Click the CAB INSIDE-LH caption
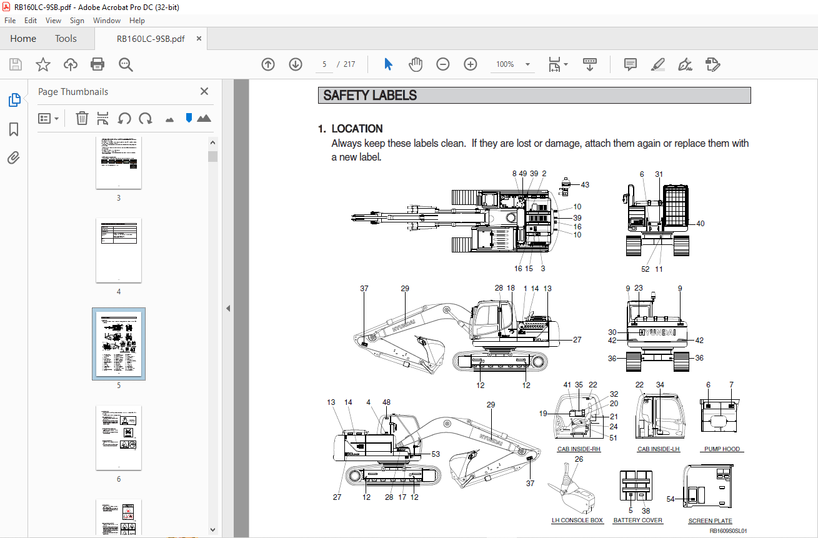This screenshot has width=818, height=538. pyautogui.click(x=659, y=449)
